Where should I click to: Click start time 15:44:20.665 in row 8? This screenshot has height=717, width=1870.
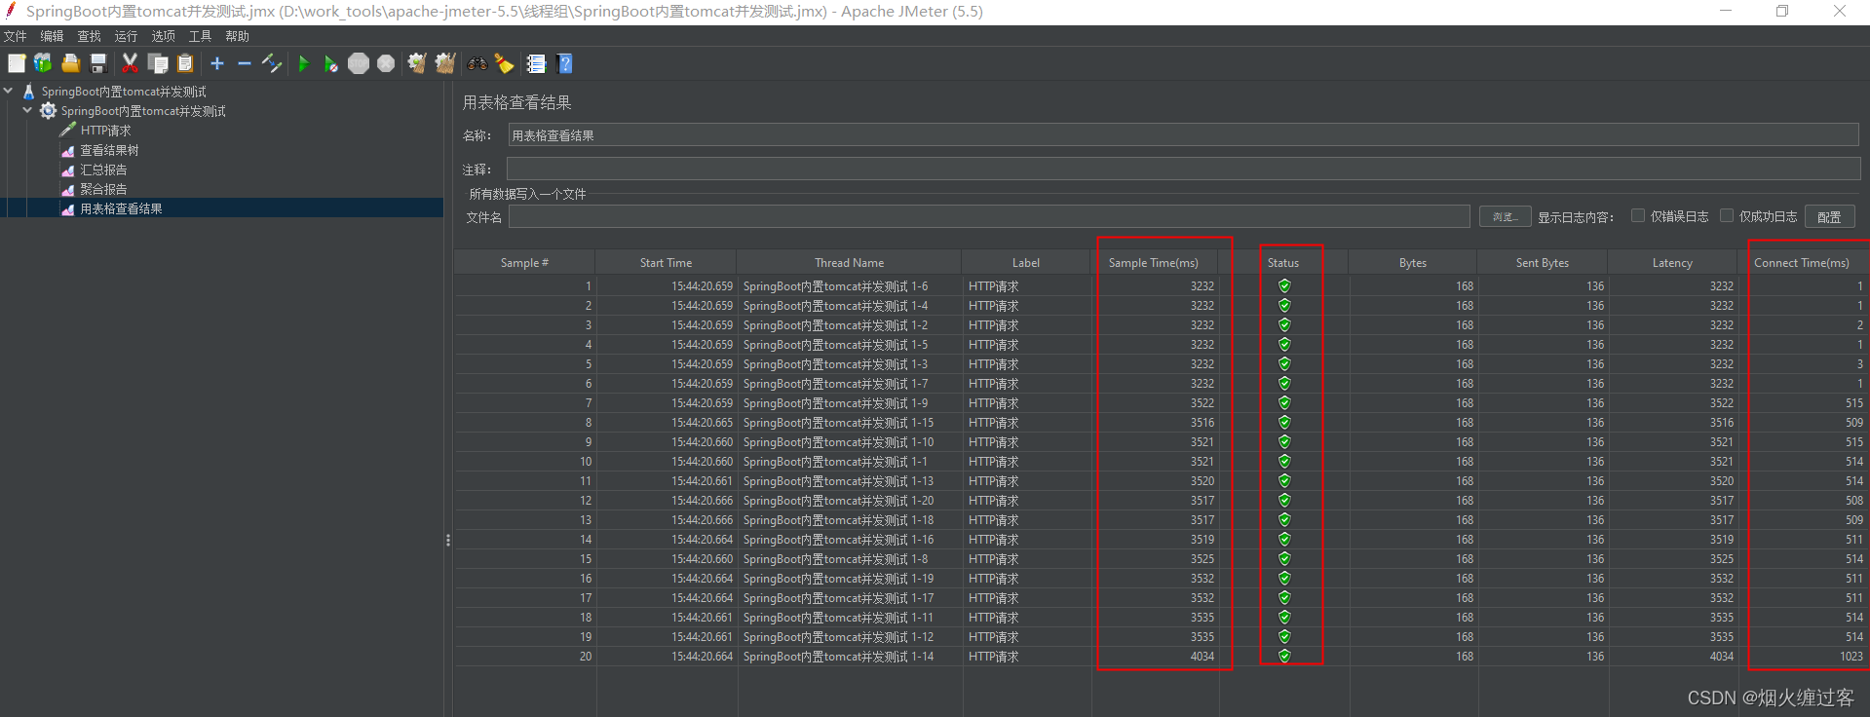[x=702, y=423]
